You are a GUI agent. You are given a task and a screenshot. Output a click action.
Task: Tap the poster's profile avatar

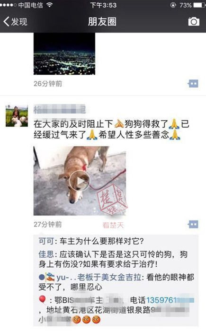pyautogui.click(x=17, y=116)
